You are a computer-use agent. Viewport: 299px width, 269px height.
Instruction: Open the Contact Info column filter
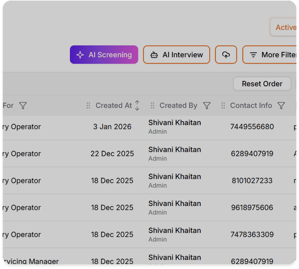click(x=281, y=106)
